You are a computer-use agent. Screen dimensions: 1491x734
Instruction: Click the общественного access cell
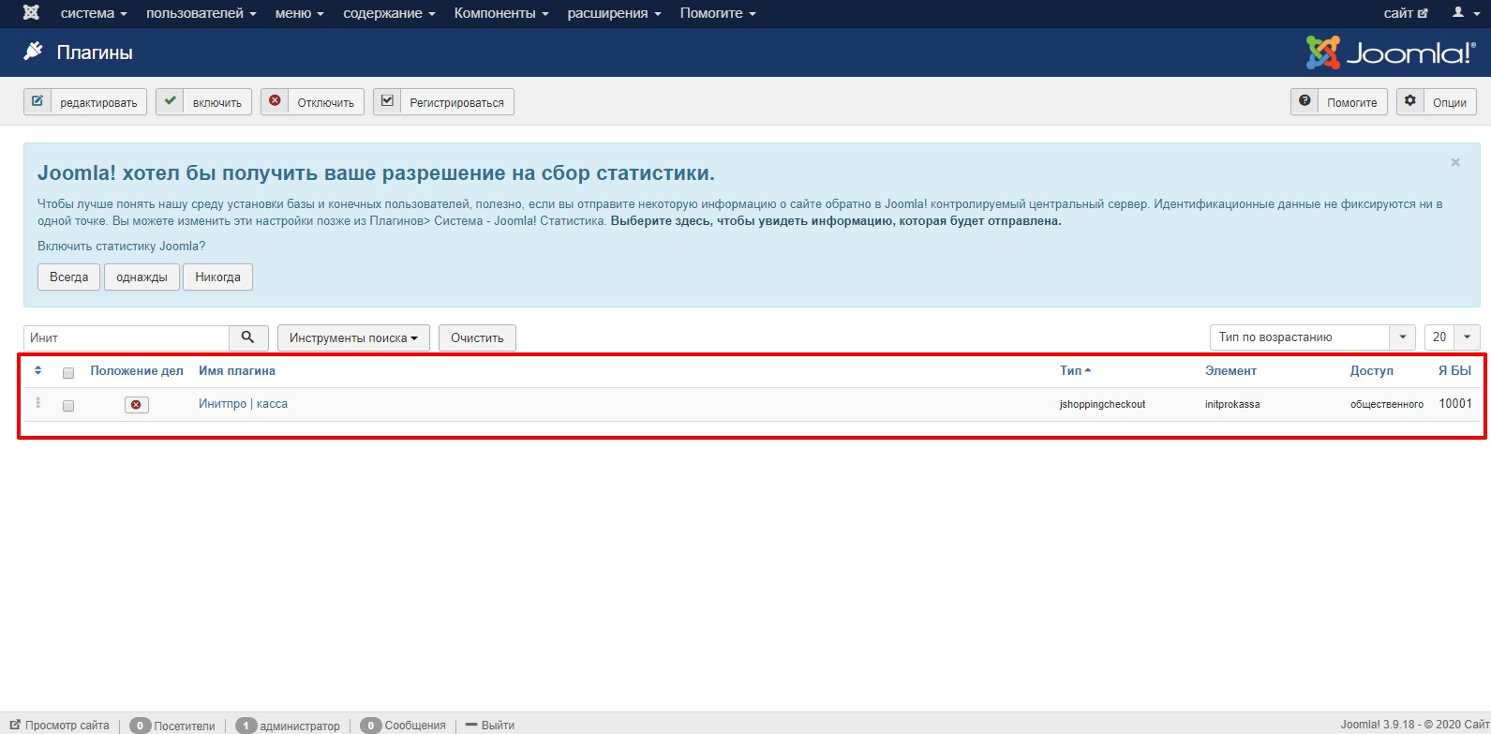click(x=1386, y=404)
